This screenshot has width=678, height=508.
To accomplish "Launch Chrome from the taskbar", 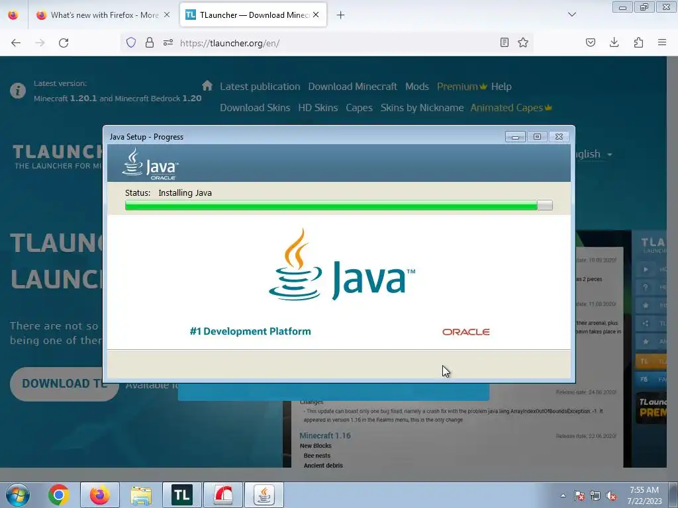I will (59, 495).
